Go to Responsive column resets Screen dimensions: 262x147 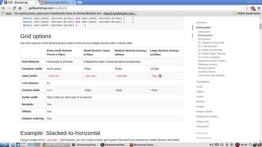tap(212, 61)
